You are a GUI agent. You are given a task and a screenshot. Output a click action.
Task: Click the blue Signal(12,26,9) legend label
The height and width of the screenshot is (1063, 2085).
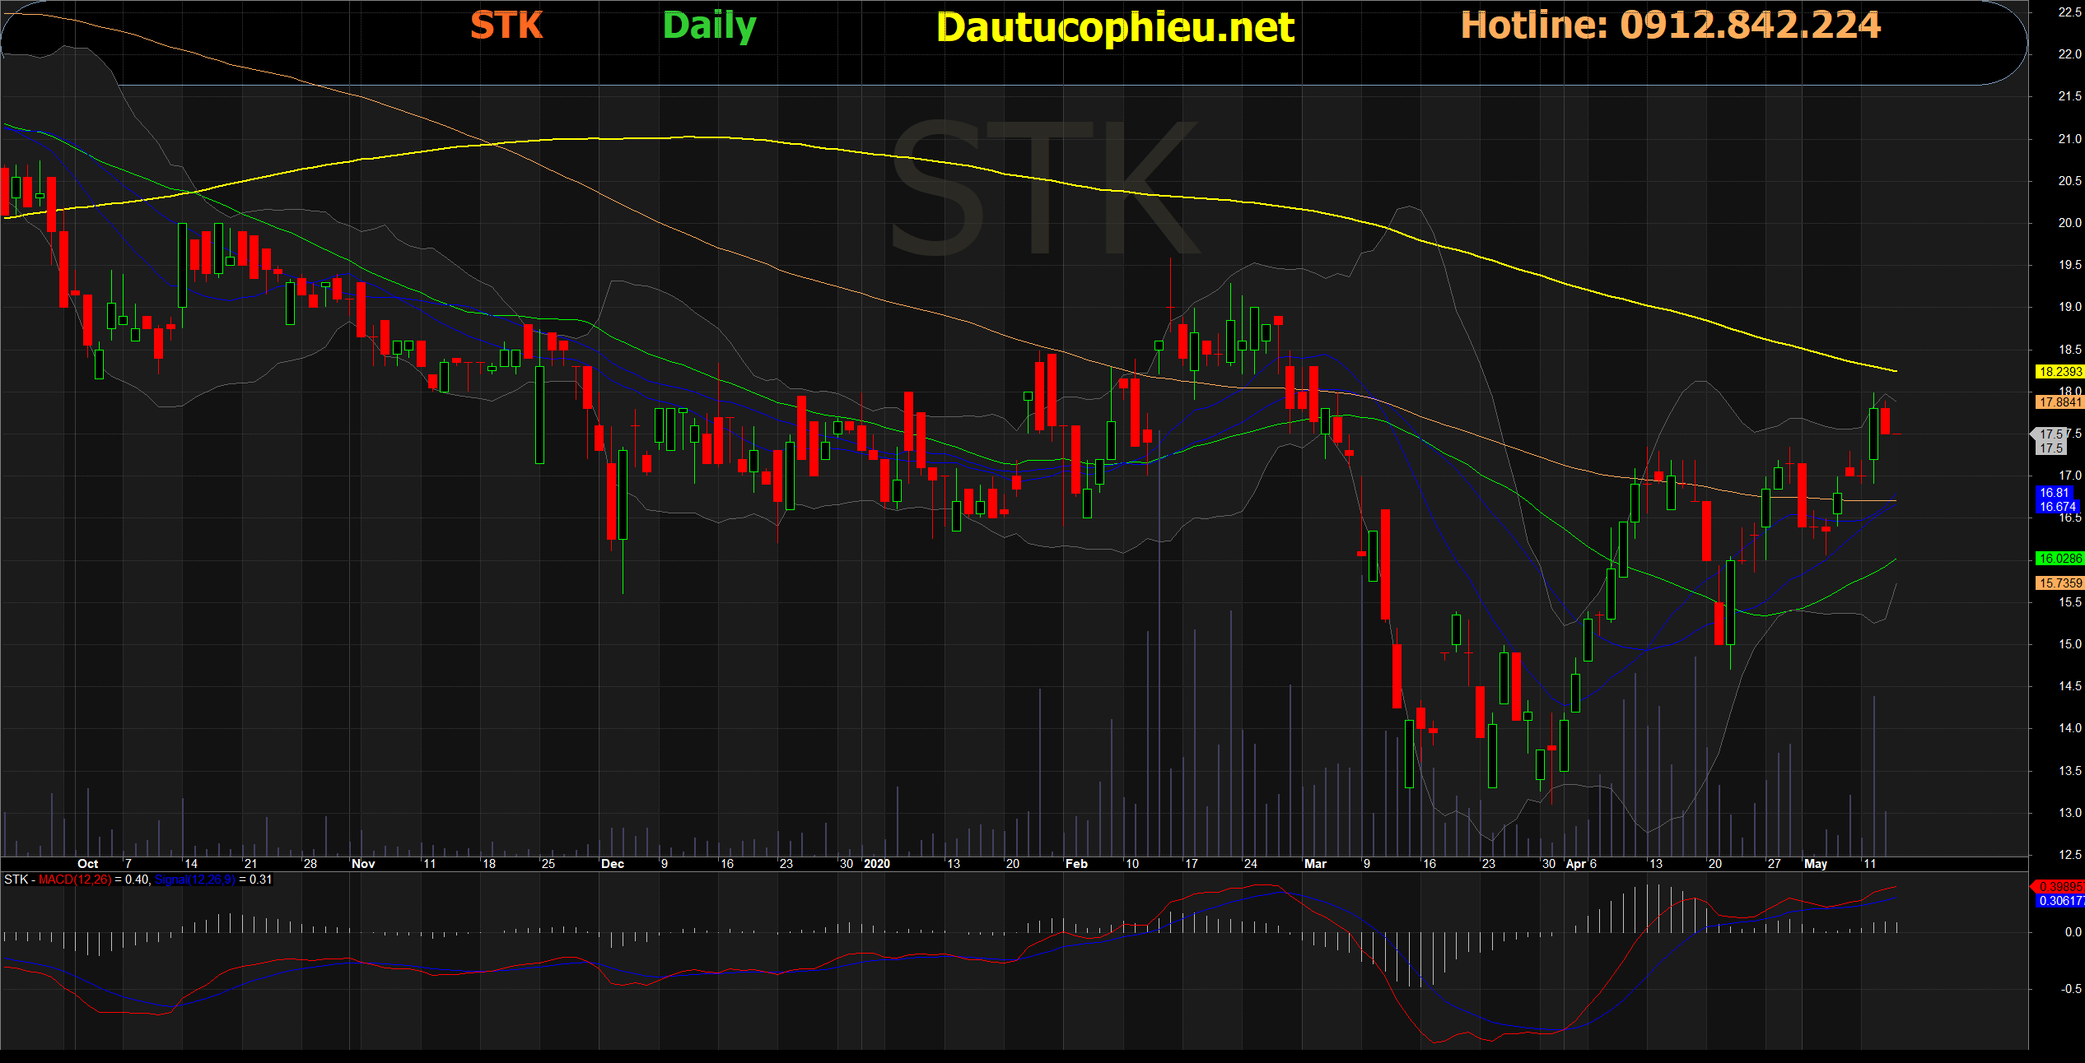click(194, 880)
